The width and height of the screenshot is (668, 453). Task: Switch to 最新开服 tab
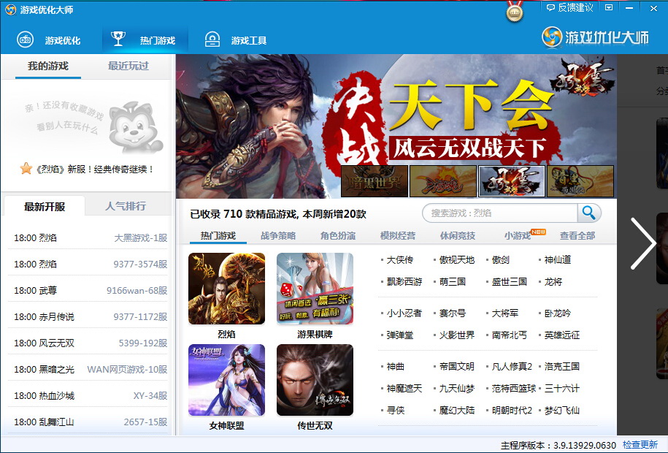pos(45,207)
